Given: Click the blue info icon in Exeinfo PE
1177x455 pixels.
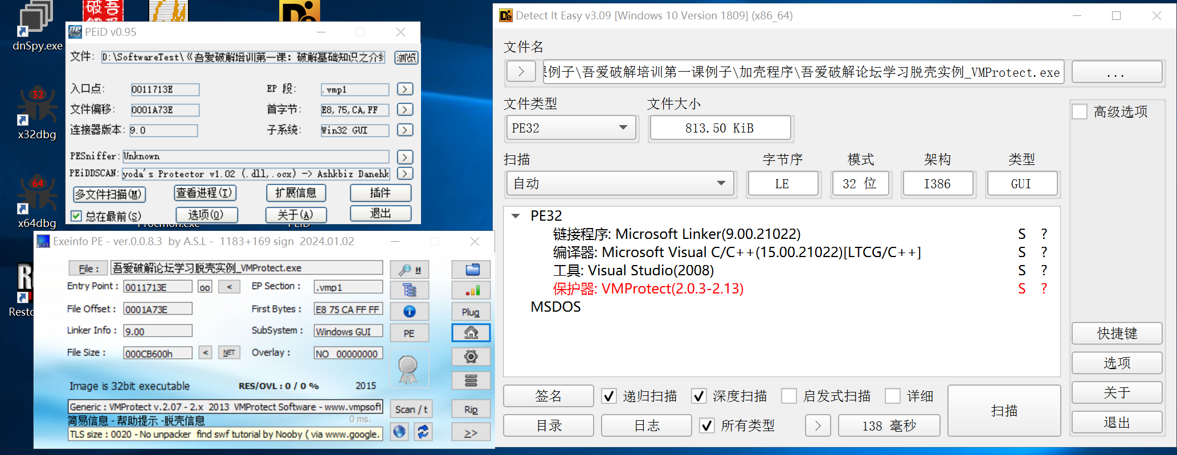Looking at the screenshot, I should 409,312.
